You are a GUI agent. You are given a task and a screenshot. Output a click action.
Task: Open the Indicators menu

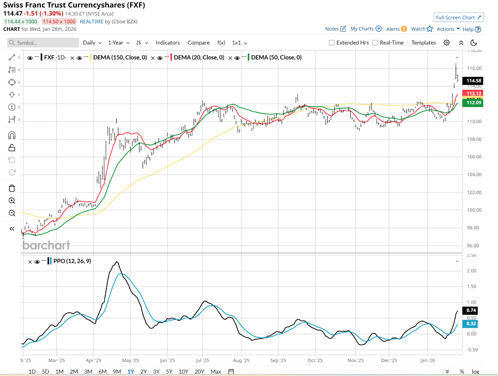pyautogui.click(x=168, y=43)
